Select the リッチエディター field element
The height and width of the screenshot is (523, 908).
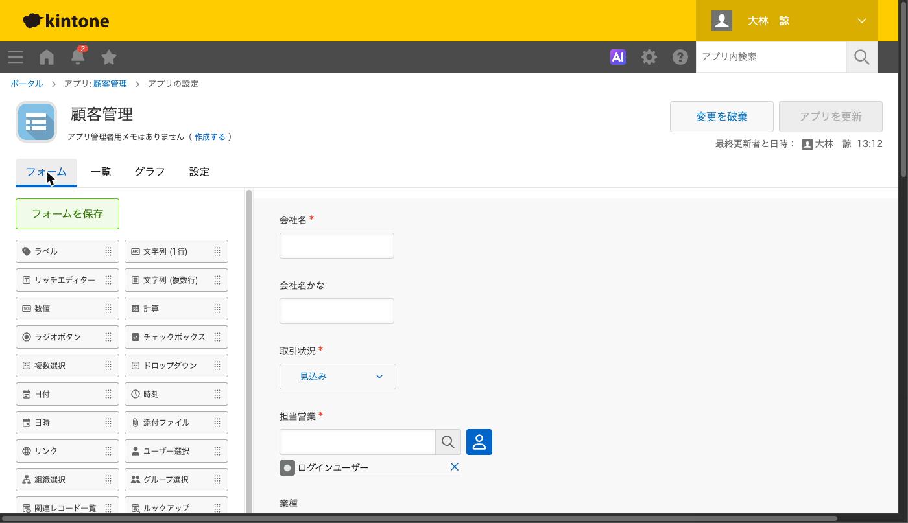tap(67, 280)
